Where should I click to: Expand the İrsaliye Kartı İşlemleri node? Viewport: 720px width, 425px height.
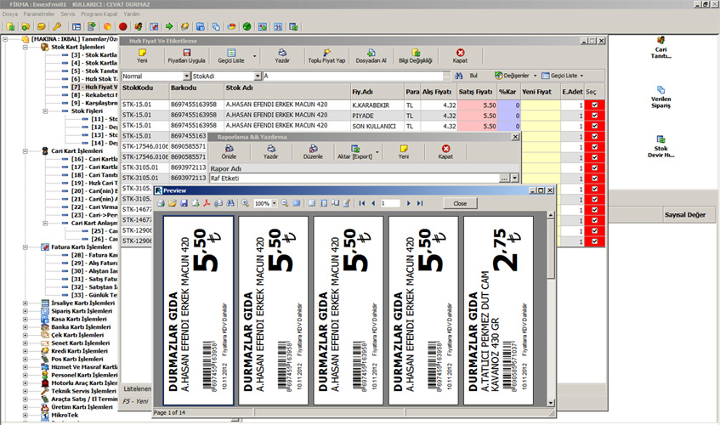pyautogui.click(x=26, y=303)
